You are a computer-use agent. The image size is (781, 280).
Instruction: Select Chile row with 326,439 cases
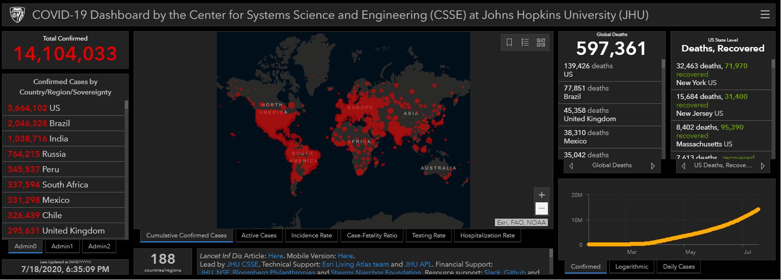(x=64, y=215)
